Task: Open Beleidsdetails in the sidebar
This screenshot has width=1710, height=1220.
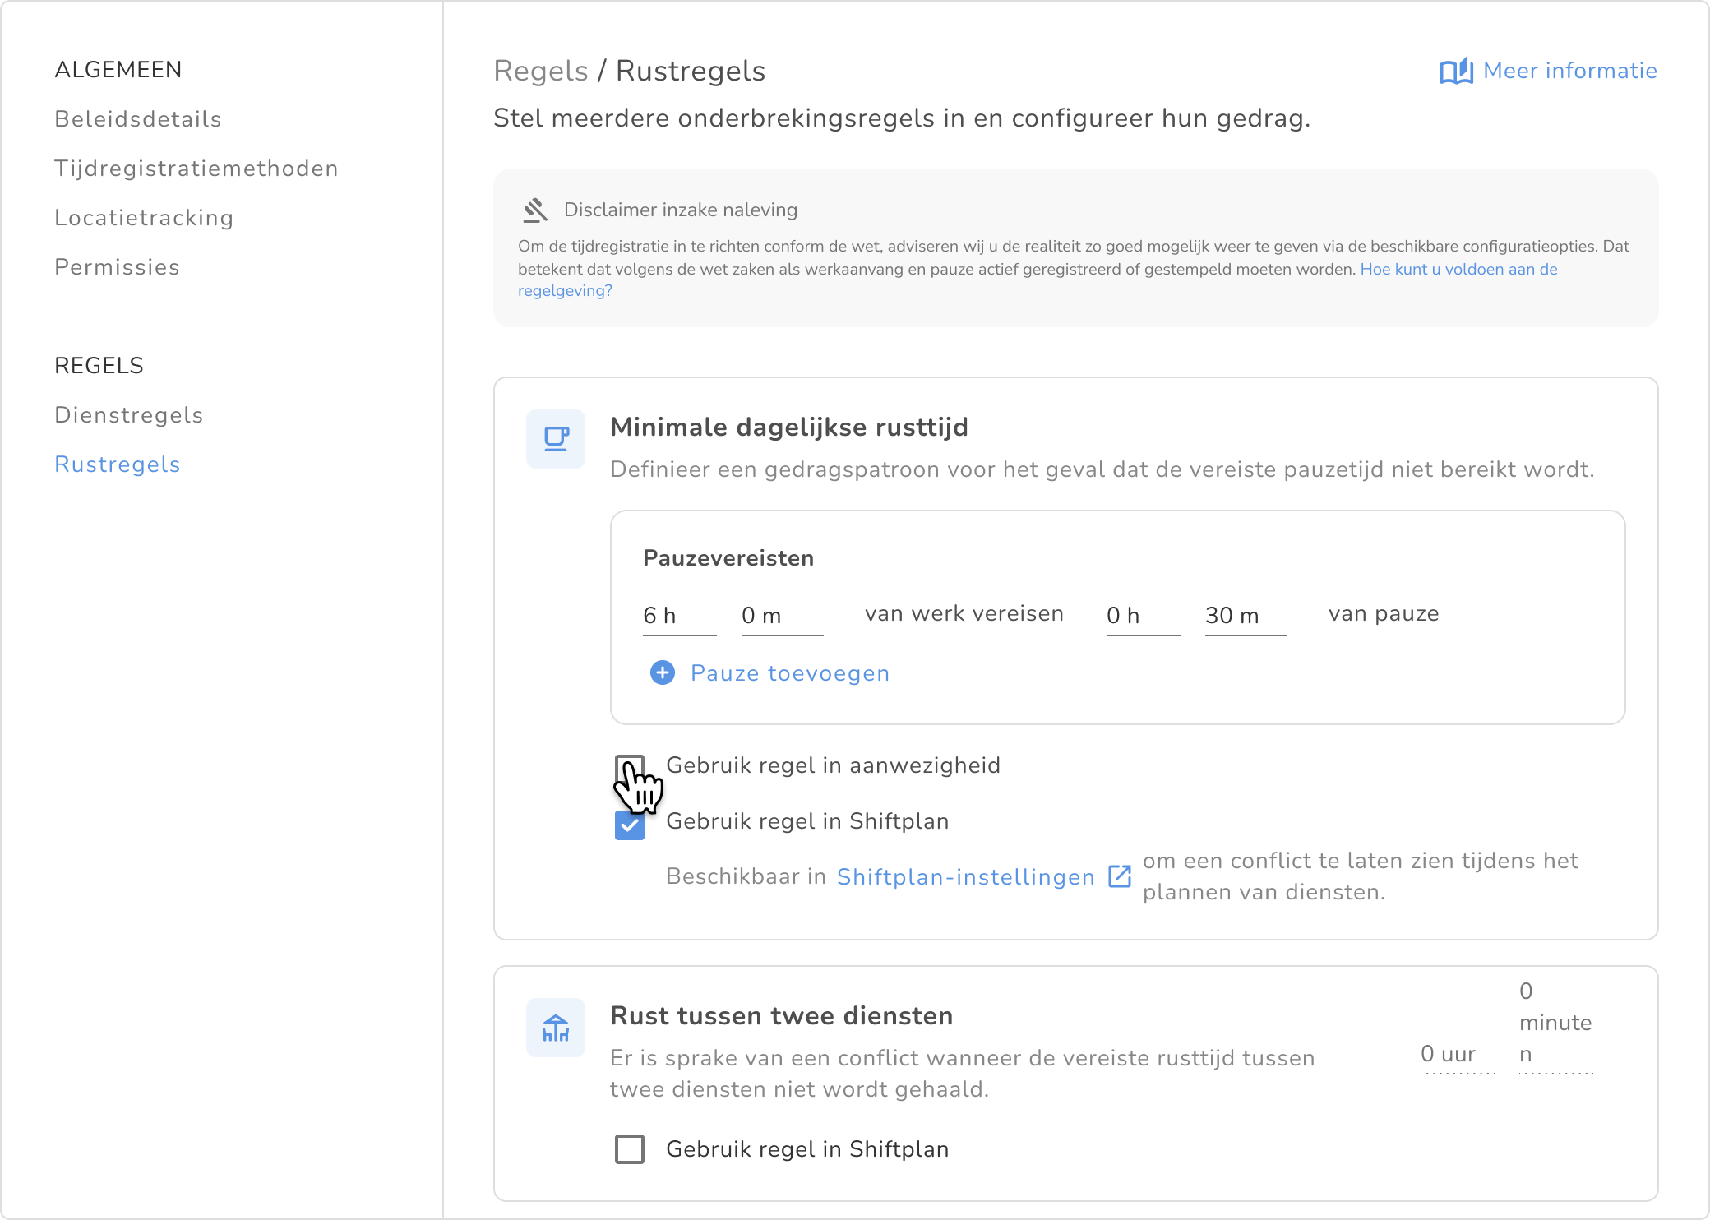Action: click(x=138, y=119)
